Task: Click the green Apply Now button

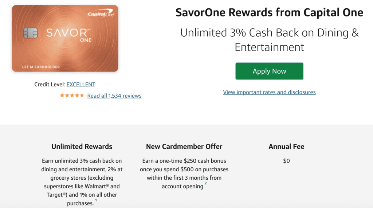Action: [x=269, y=71]
